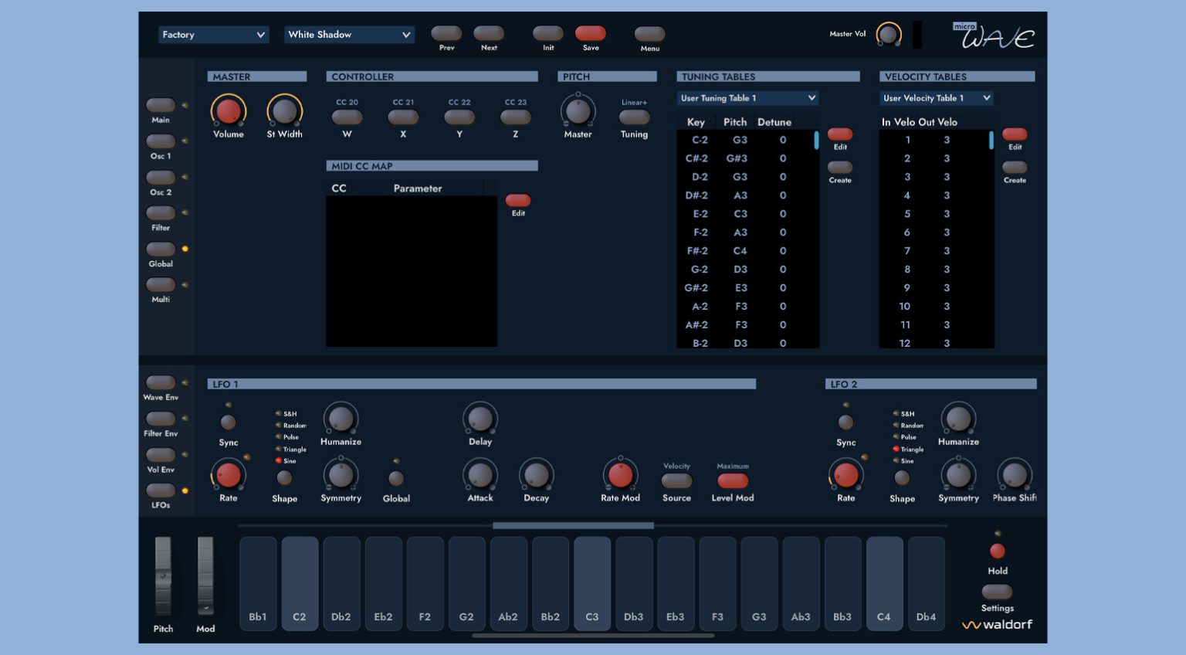Screen dimensions: 1186x655
Task: Click the Mod wheel
Action: [x=205, y=575]
